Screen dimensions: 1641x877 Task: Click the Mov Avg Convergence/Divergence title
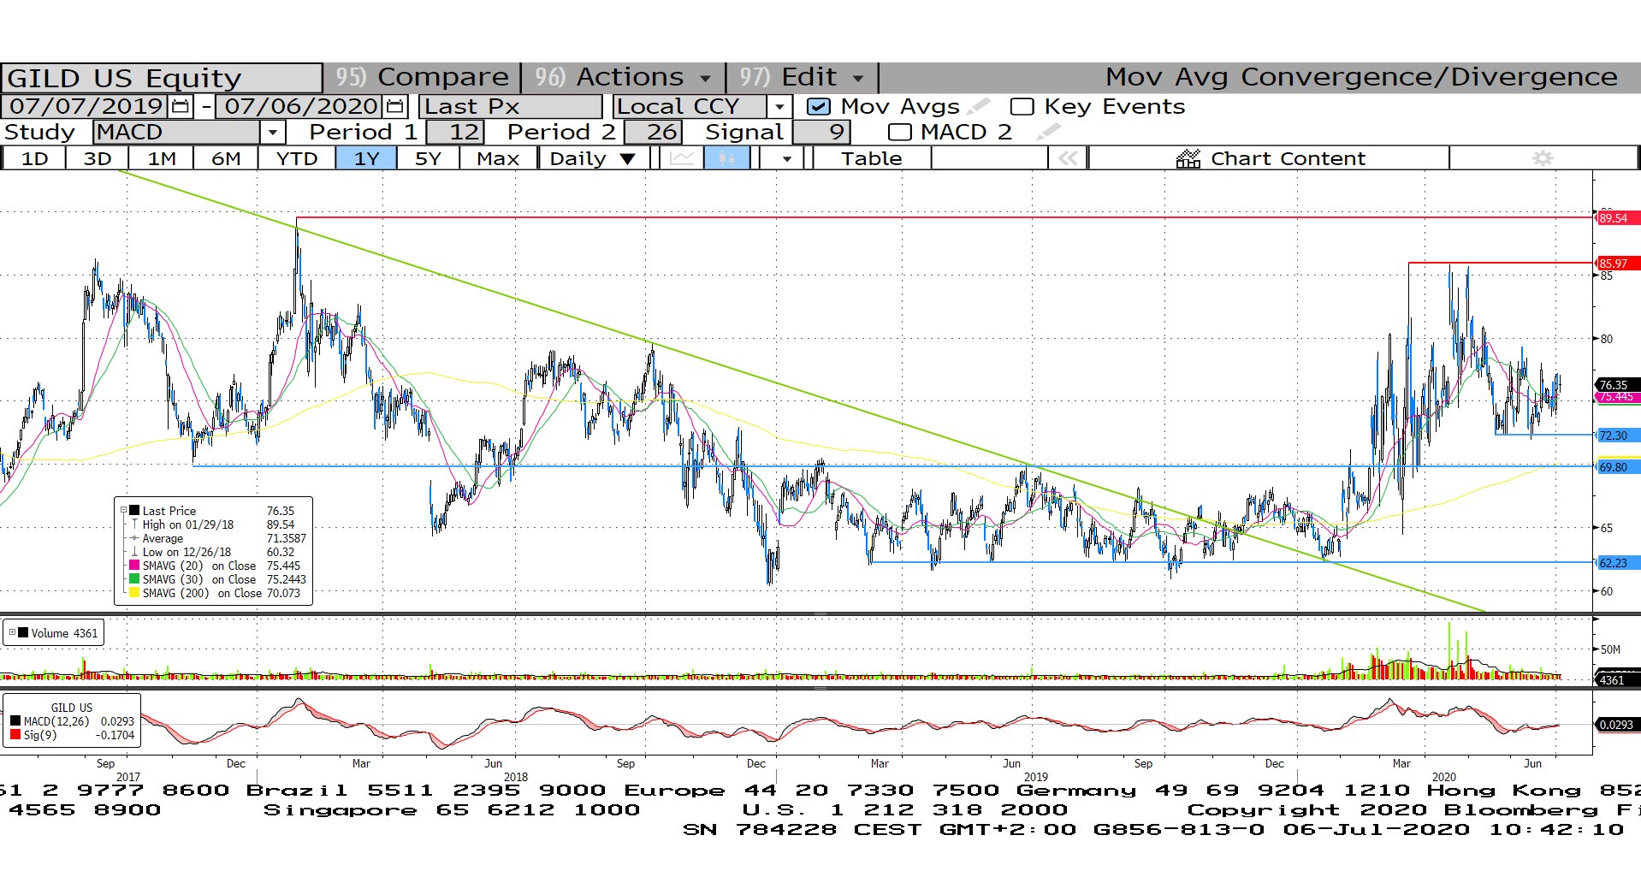1361,77
